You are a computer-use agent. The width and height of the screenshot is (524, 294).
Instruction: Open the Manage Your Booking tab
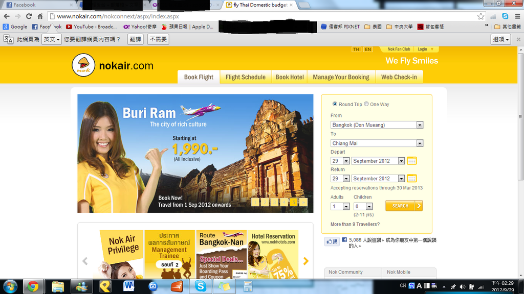[x=341, y=77]
